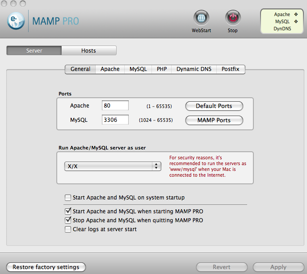
Task: Open the Apache tab
Action: 110,69
